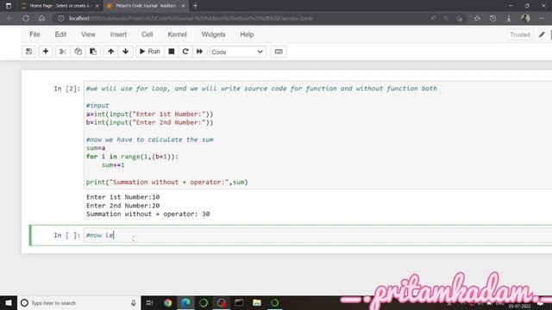This screenshot has width=552, height=310.
Task: Click the 'sum+=1' code line
Action: (x=113, y=164)
